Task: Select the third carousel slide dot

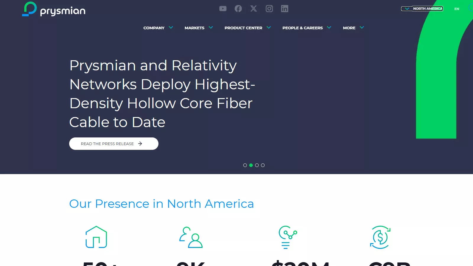Action: [257, 165]
